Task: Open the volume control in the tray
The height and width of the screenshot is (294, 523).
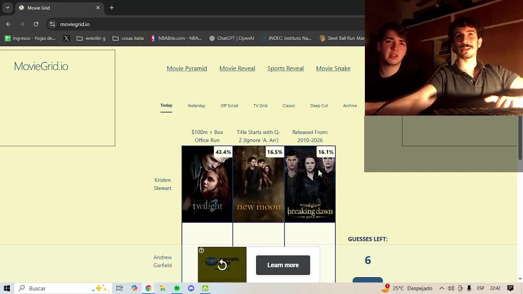Action: coord(451,288)
